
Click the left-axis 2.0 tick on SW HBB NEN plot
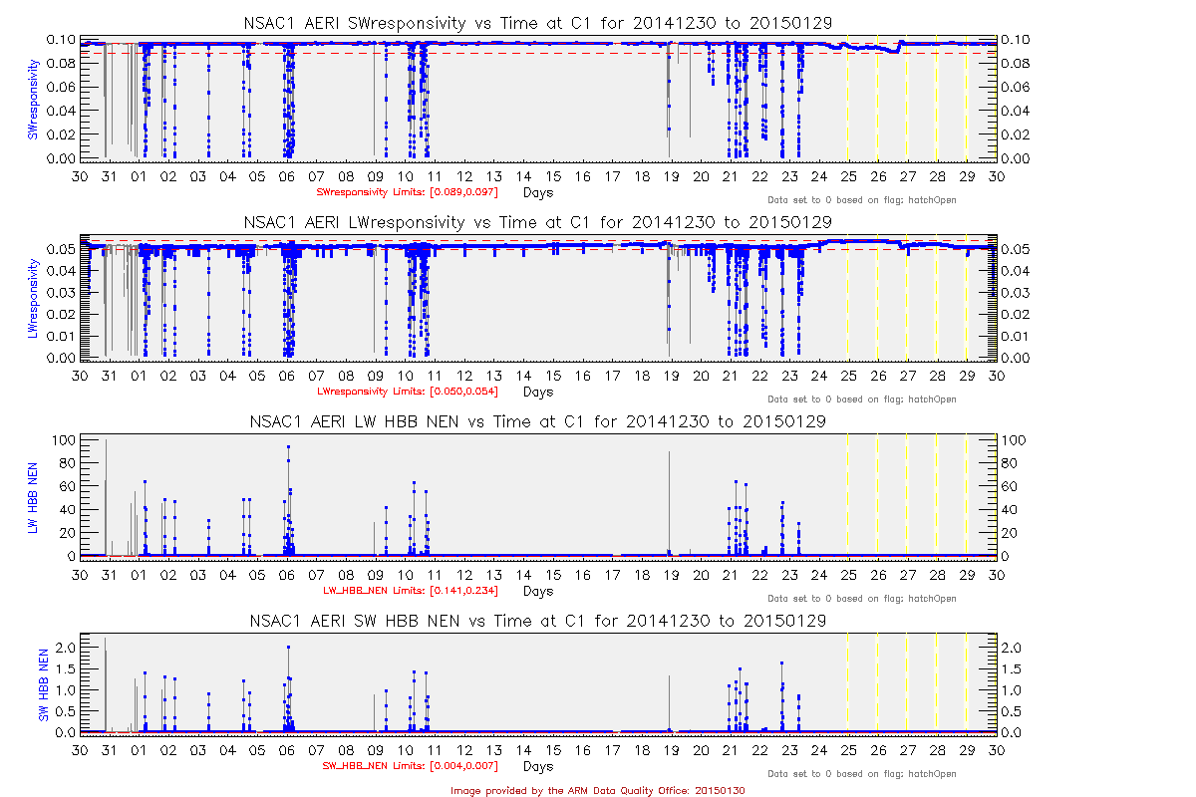(x=62, y=647)
